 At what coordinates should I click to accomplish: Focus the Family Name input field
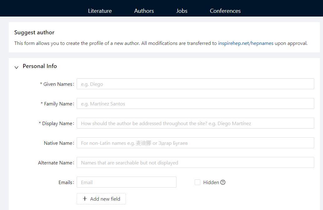[195, 104]
